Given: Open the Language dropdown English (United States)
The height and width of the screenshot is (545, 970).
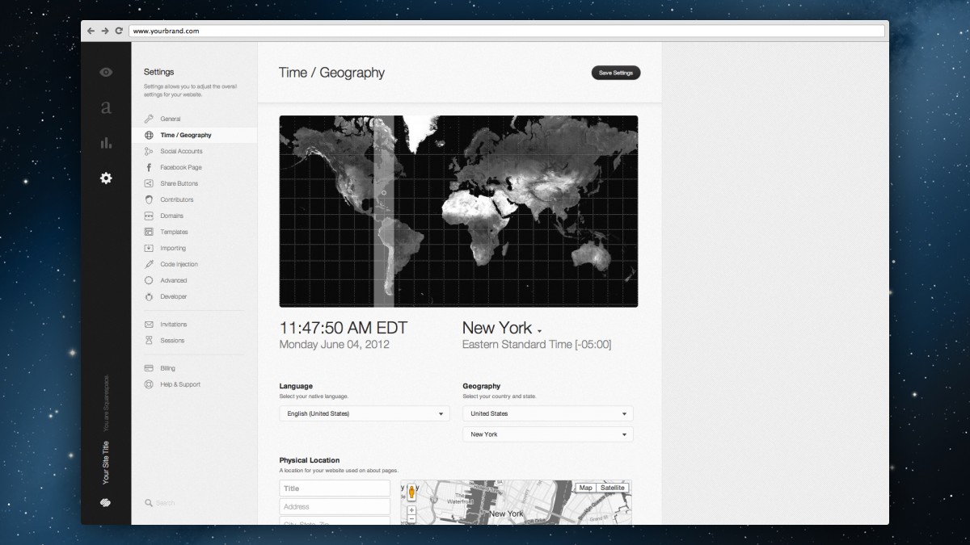Looking at the screenshot, I should 364,413.
